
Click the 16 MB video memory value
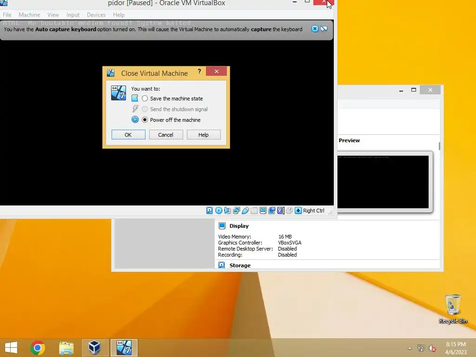click(x=285, y=237)
